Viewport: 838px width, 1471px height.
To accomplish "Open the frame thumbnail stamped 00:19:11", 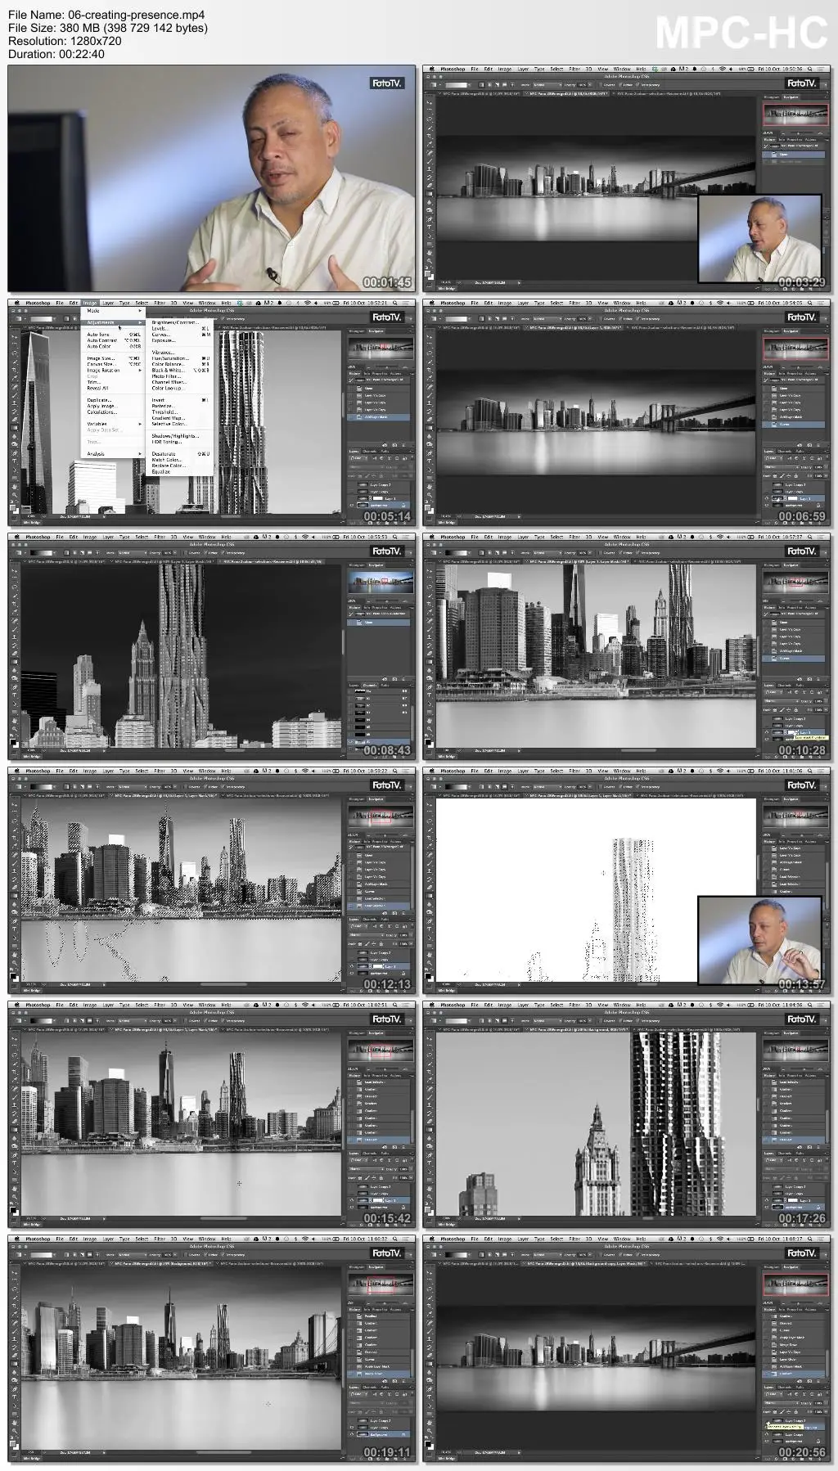I will tap(212, 1348).
